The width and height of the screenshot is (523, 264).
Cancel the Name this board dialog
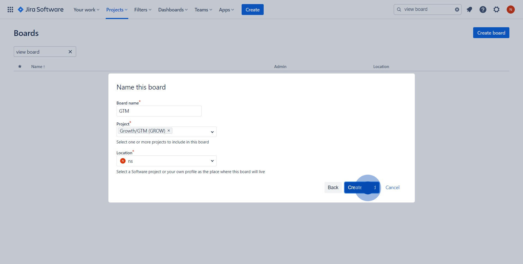[x=392, y=187]
